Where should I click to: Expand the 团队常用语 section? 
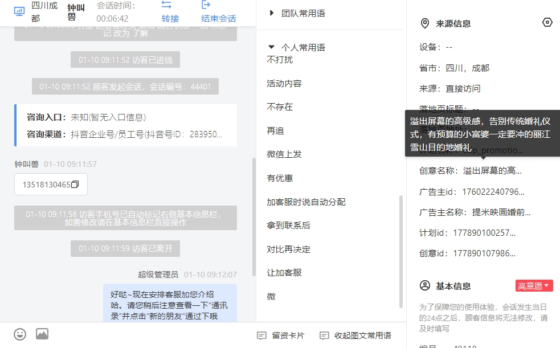click(271, 13)
